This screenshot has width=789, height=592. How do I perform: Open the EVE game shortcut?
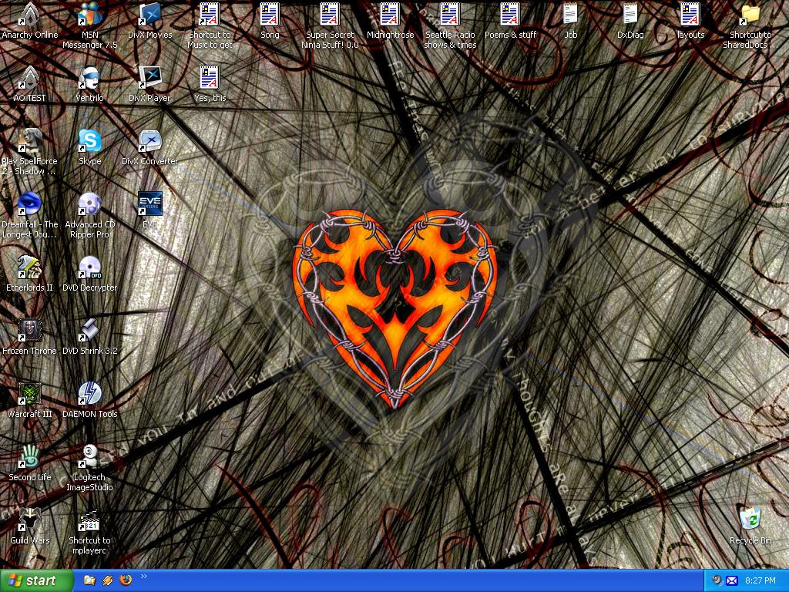tap(149, 204)
